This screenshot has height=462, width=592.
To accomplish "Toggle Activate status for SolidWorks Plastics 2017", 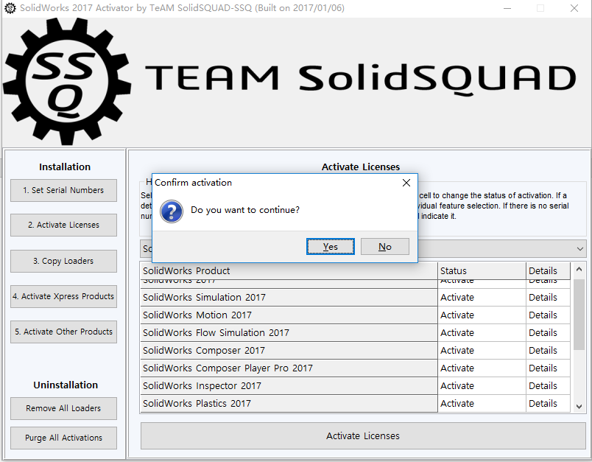I will click(x=482, y=404).
